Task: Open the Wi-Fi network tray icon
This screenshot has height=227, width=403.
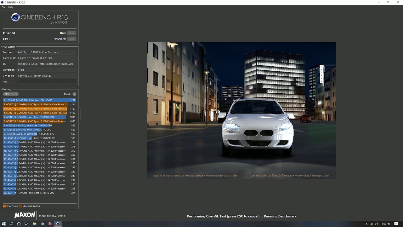Action: [x=372, y=224]
